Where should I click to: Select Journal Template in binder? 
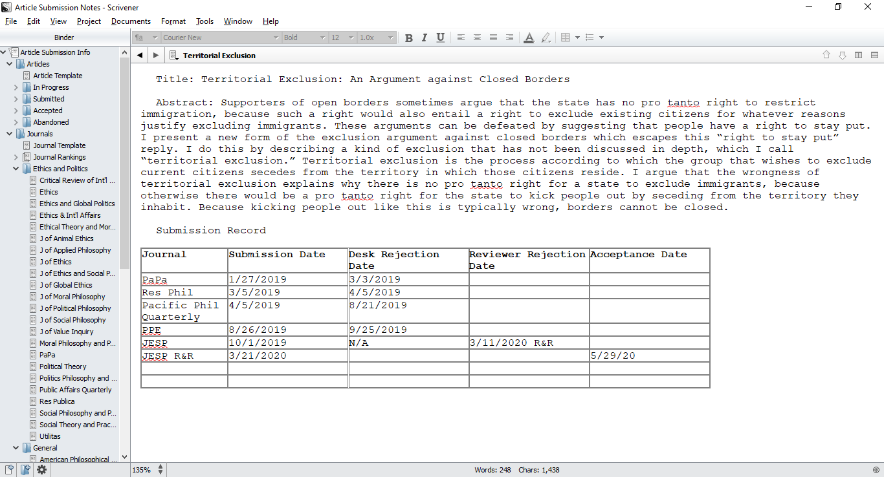point(59,145)
